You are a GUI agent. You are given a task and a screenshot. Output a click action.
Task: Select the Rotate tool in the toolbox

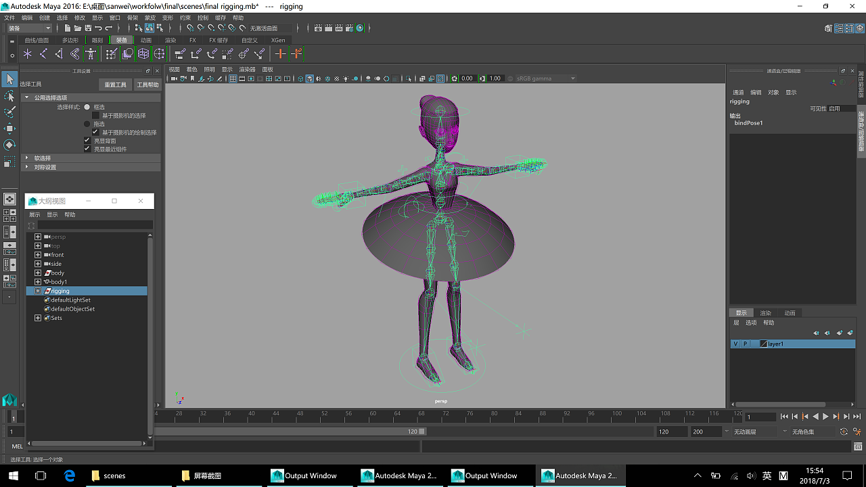click(9, 145)
